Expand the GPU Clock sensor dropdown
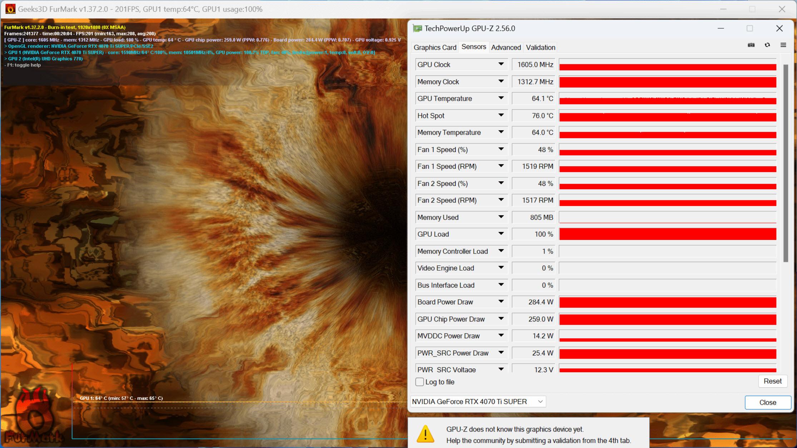Screen dimensions: 797x448 click(x=501, y=64)
